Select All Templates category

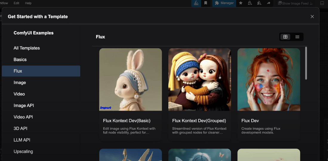tap(41, 48)
